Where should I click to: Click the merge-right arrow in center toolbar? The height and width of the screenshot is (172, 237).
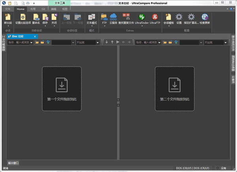point(129,42)
